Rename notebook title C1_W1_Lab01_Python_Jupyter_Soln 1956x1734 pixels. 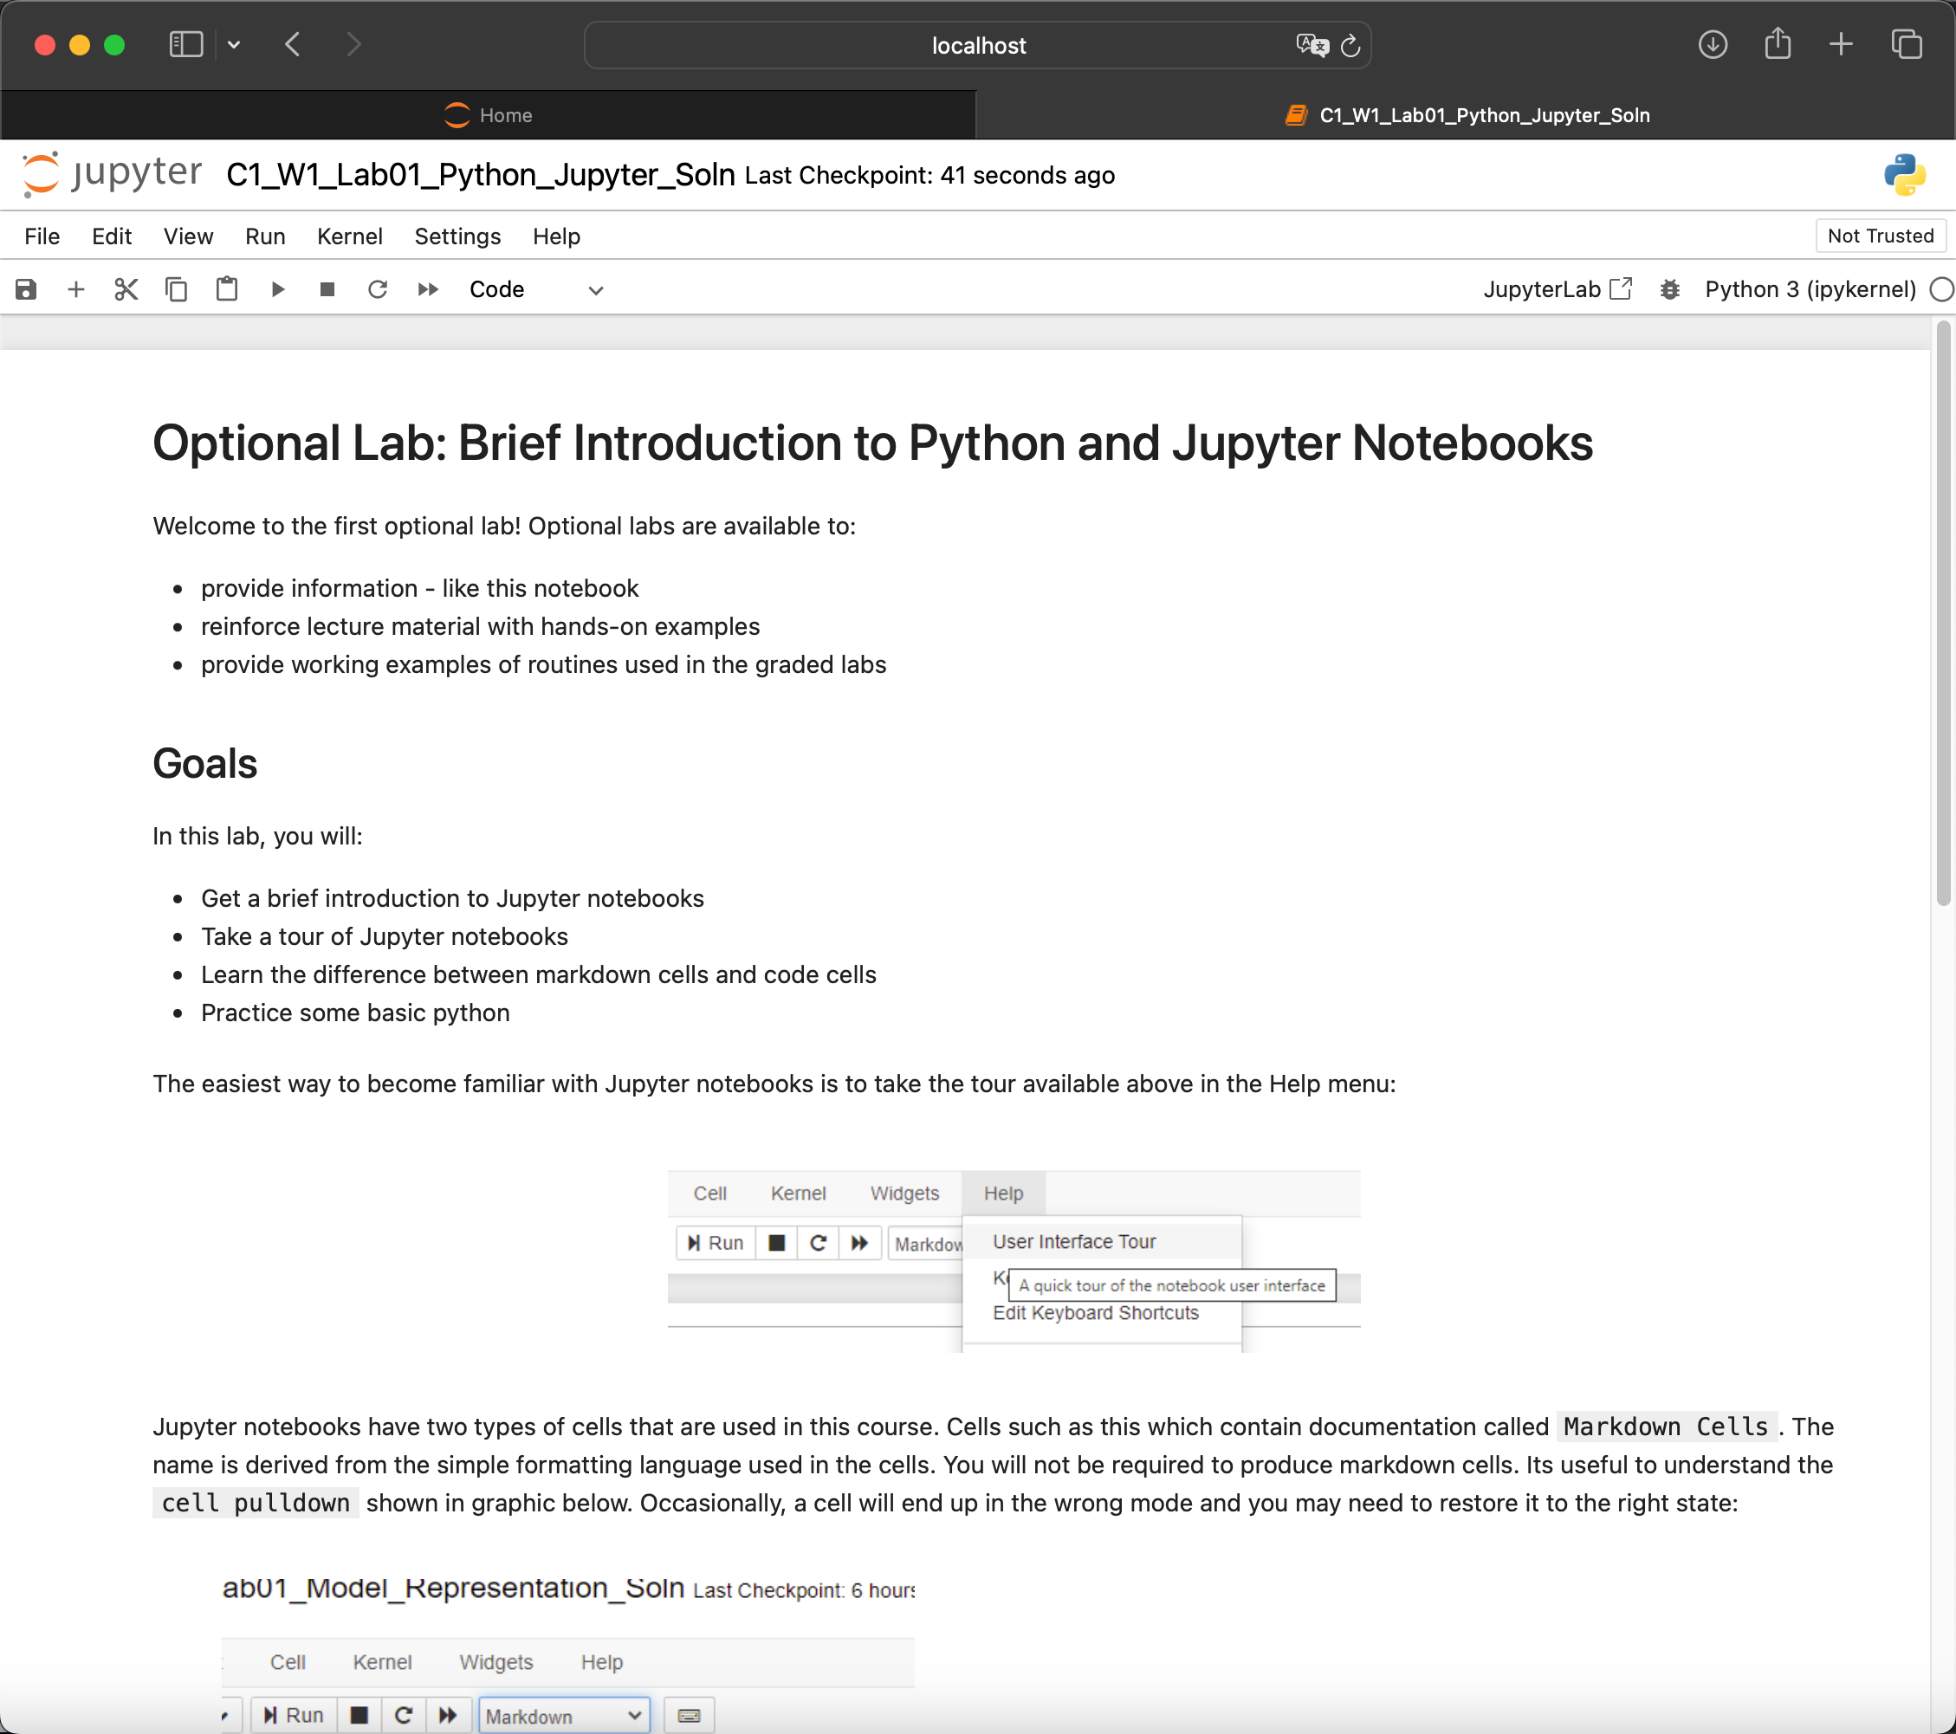pos(481,175)
